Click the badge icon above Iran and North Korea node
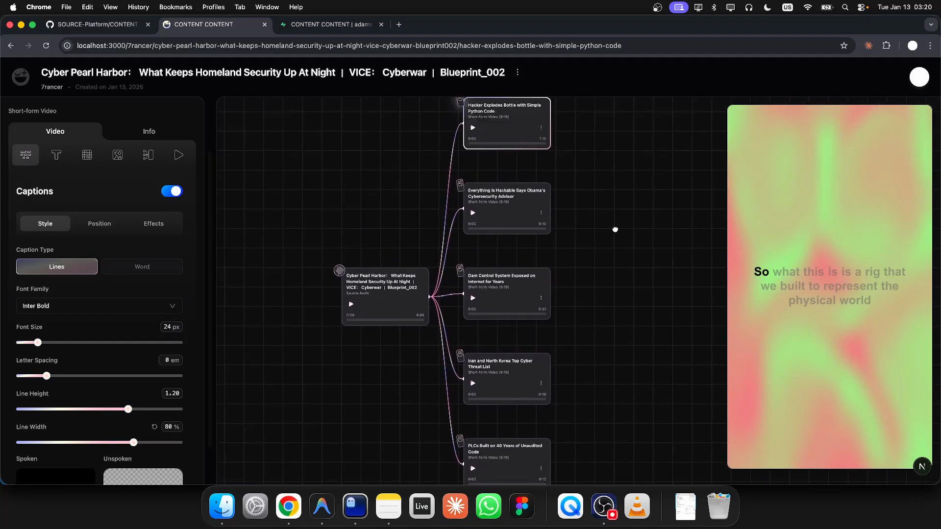The width and height of the screenshot is (941, 529). (460, 356)
